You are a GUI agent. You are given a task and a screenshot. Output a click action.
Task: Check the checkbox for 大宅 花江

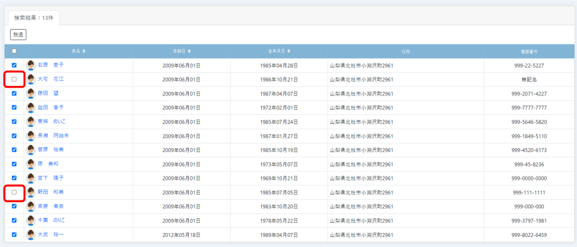pos(14,79)
